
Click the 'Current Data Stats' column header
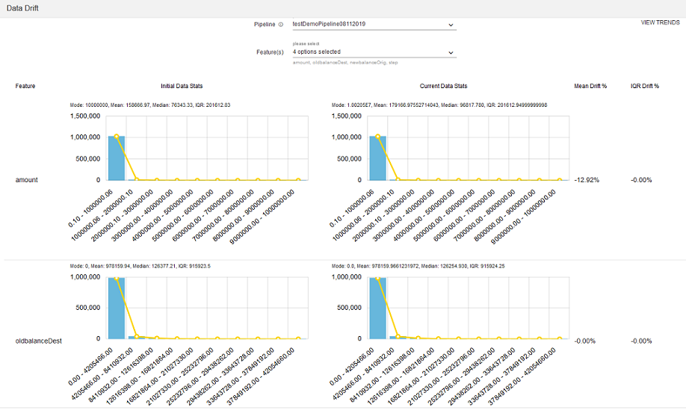coord(443,86)
